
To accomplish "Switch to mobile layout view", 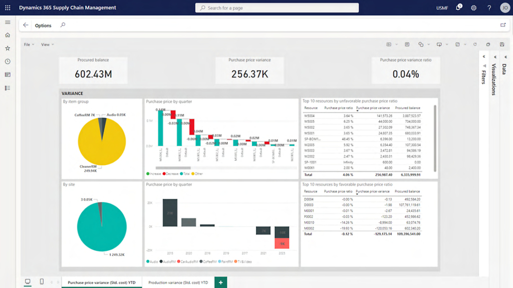I will (x=42, y=282).
